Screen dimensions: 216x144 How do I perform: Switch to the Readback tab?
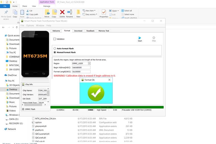90,31
